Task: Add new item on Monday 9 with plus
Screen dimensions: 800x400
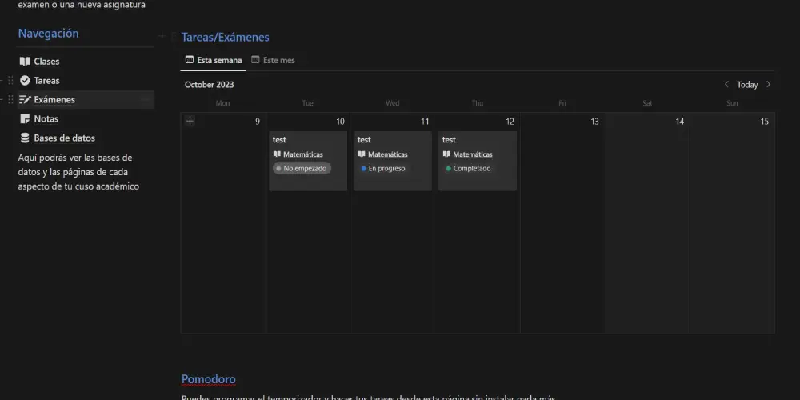Action: (190, 121)
